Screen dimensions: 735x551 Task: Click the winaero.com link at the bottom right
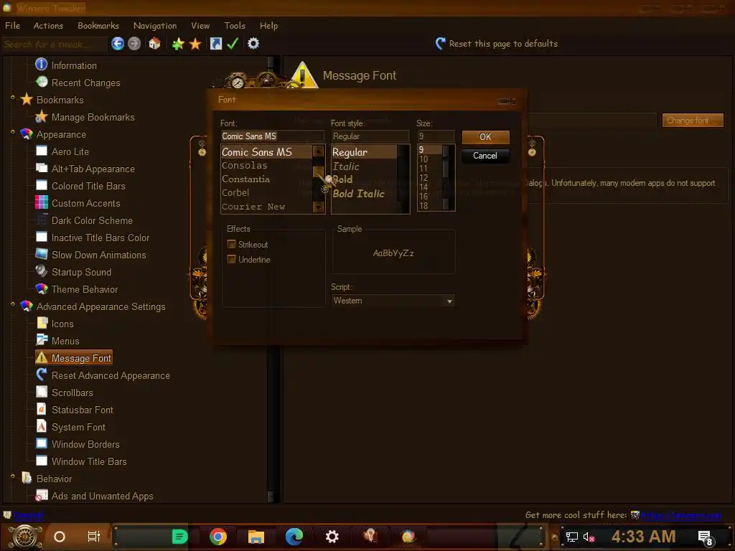click(x=681, y=515)
